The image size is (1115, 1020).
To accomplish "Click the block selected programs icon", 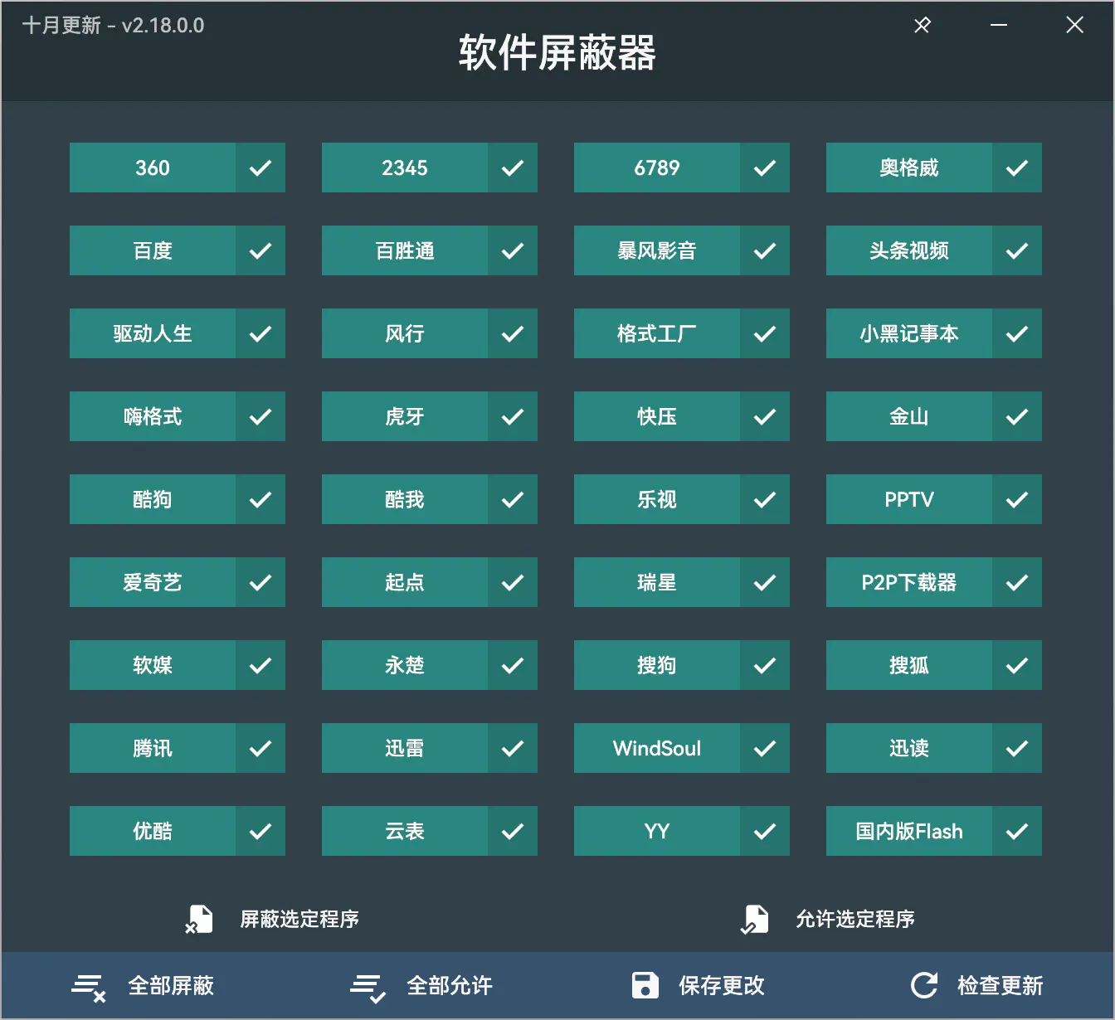I will [x=199, y=919].
